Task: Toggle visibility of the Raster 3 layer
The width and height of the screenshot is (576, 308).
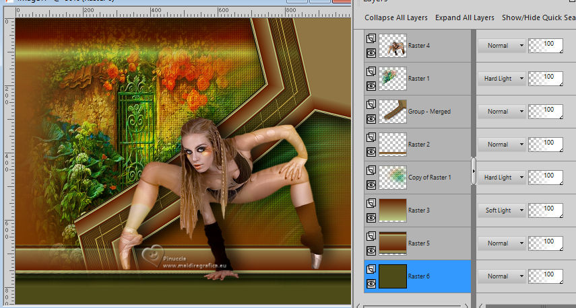Action: click(371, 218)
